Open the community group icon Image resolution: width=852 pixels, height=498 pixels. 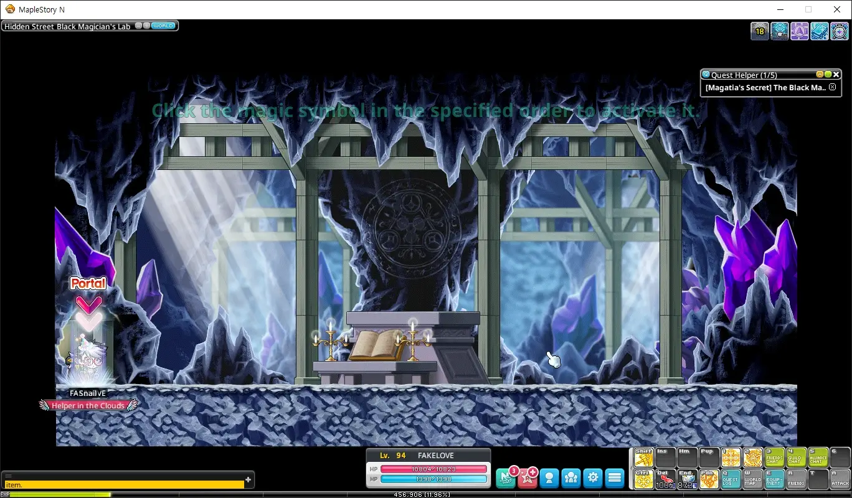coord(571,478)
